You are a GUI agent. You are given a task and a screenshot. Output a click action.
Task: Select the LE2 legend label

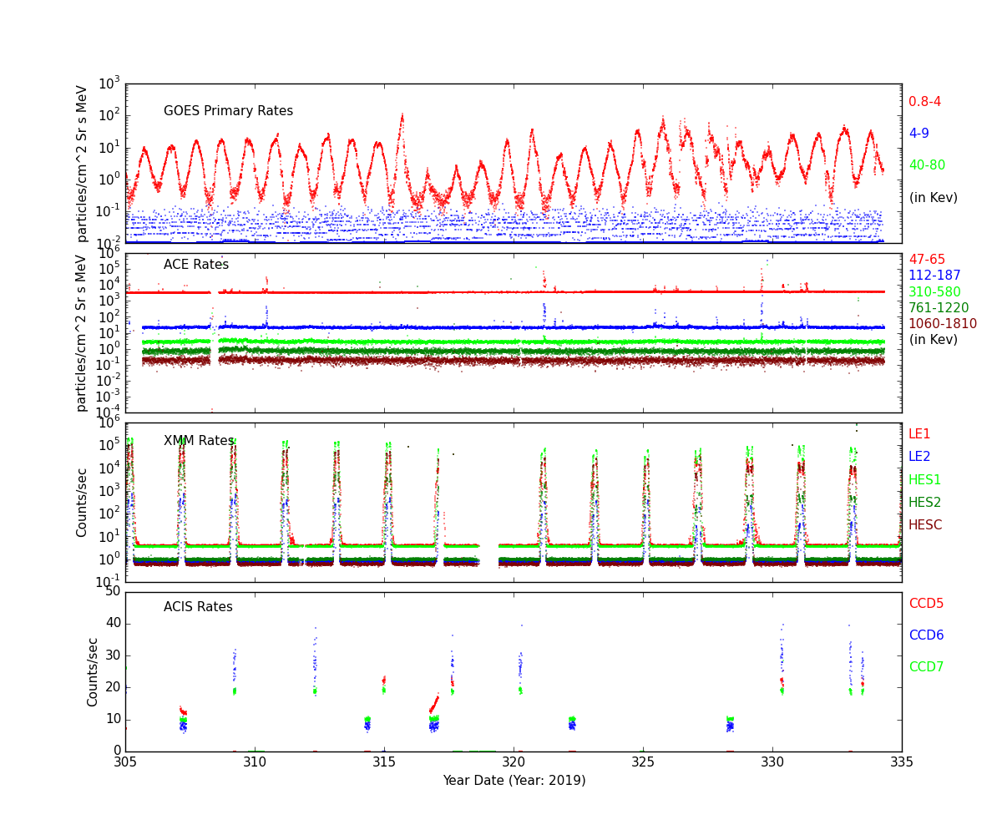919,457
